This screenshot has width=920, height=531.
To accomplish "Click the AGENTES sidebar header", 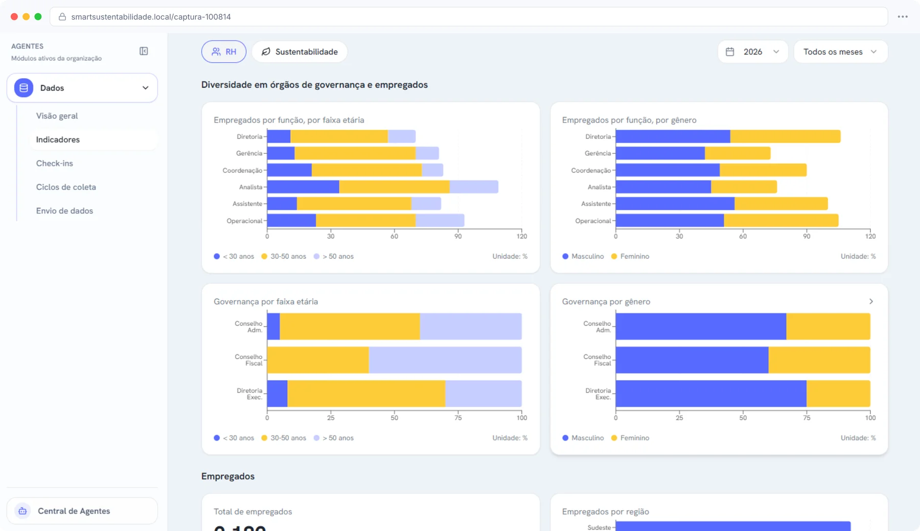I will click(27, 46).
